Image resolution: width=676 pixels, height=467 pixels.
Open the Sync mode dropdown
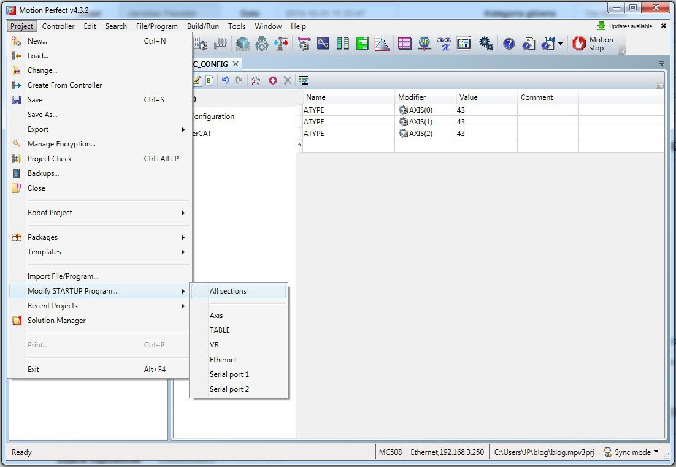point(631,452)
